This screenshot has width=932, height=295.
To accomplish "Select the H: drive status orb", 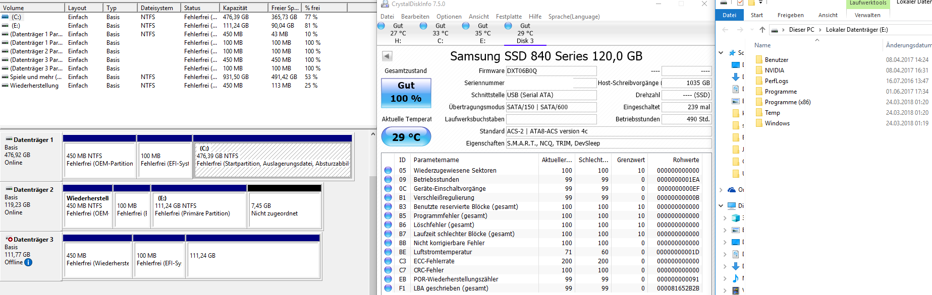I will (381, 26).
